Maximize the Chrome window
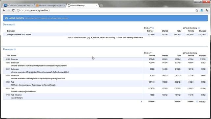 tap(200, 2)
